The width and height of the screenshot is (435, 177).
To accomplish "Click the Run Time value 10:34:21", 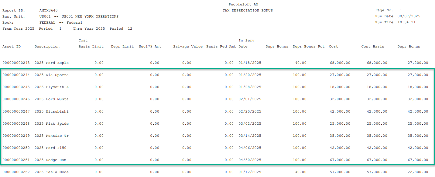I will tap(407, 22).
